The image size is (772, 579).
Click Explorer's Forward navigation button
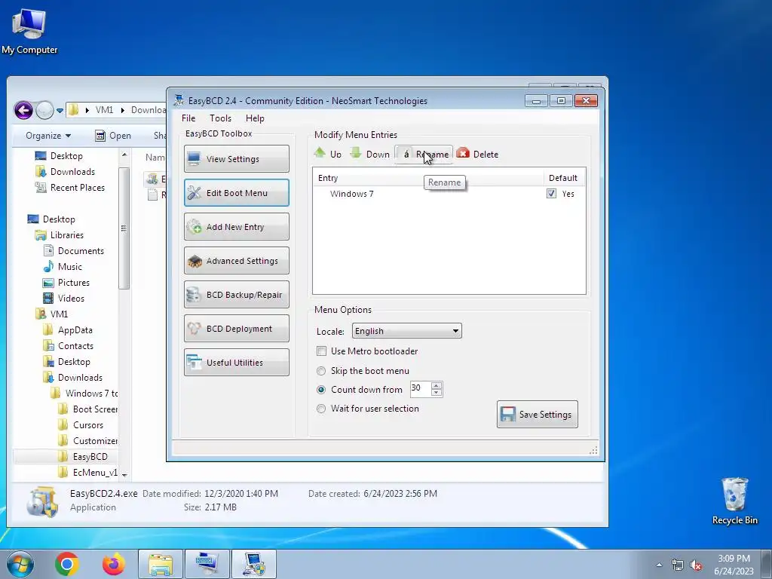click(44, 110)
